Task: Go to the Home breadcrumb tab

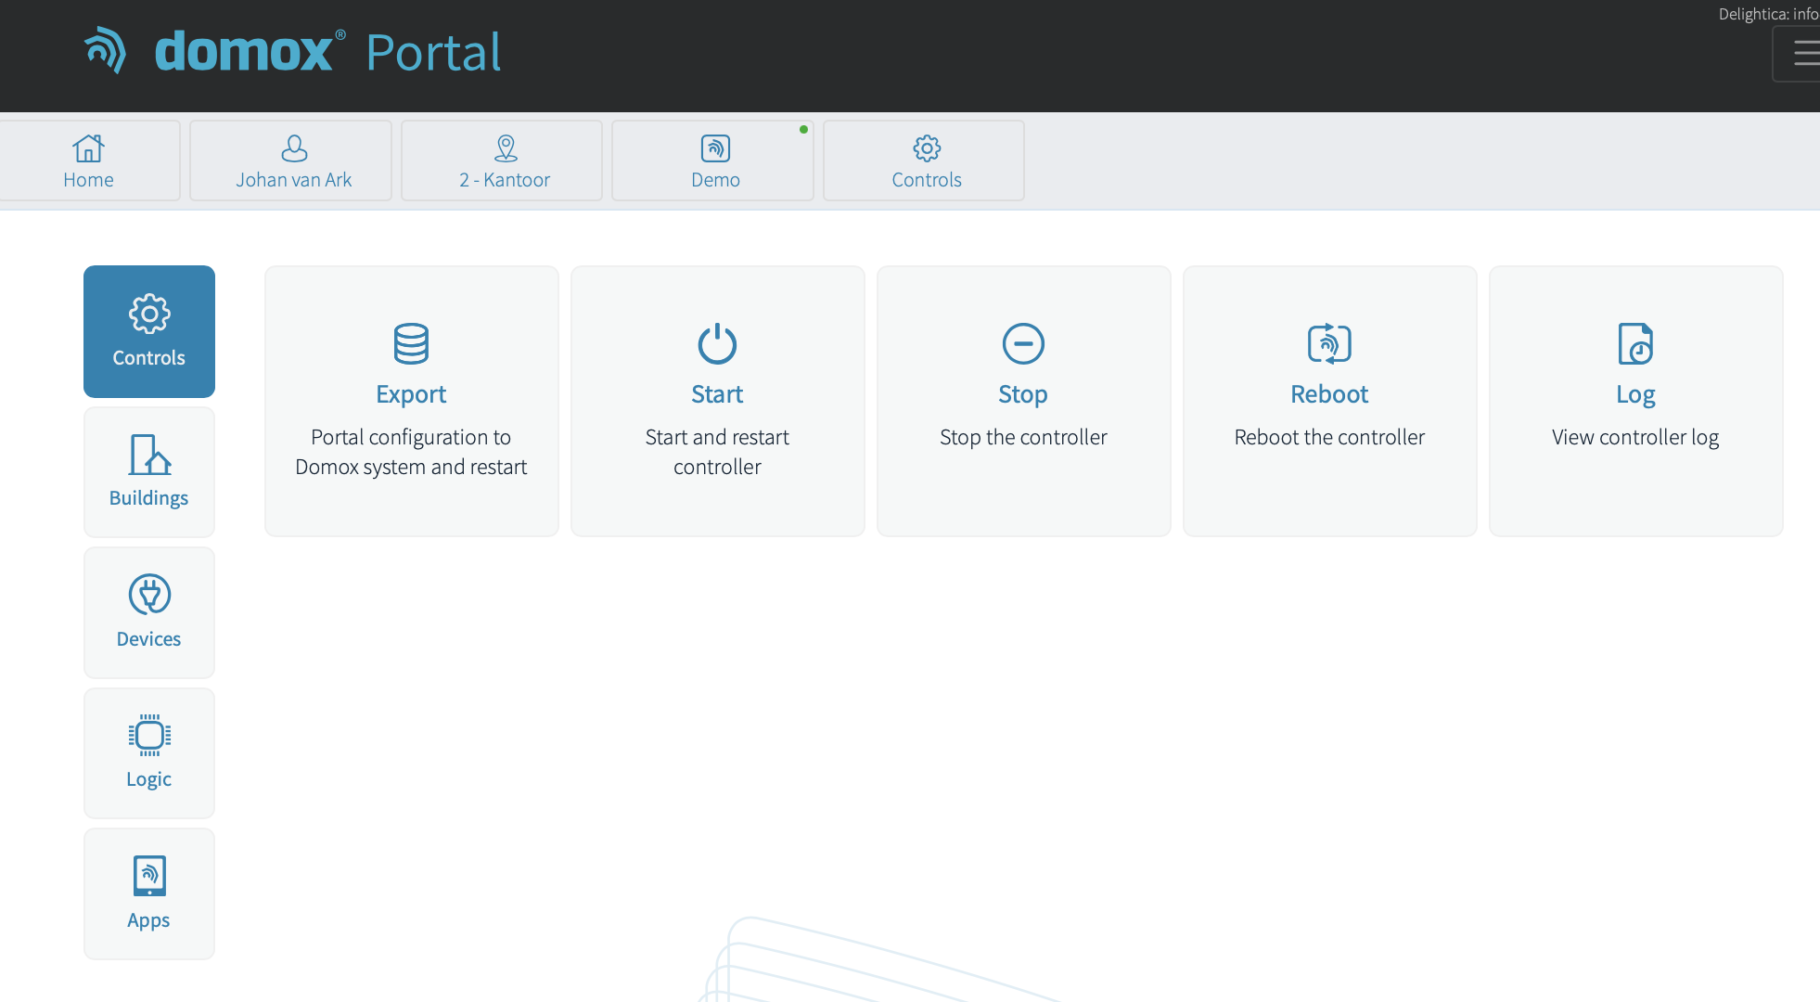Action: tap(88, 161)
